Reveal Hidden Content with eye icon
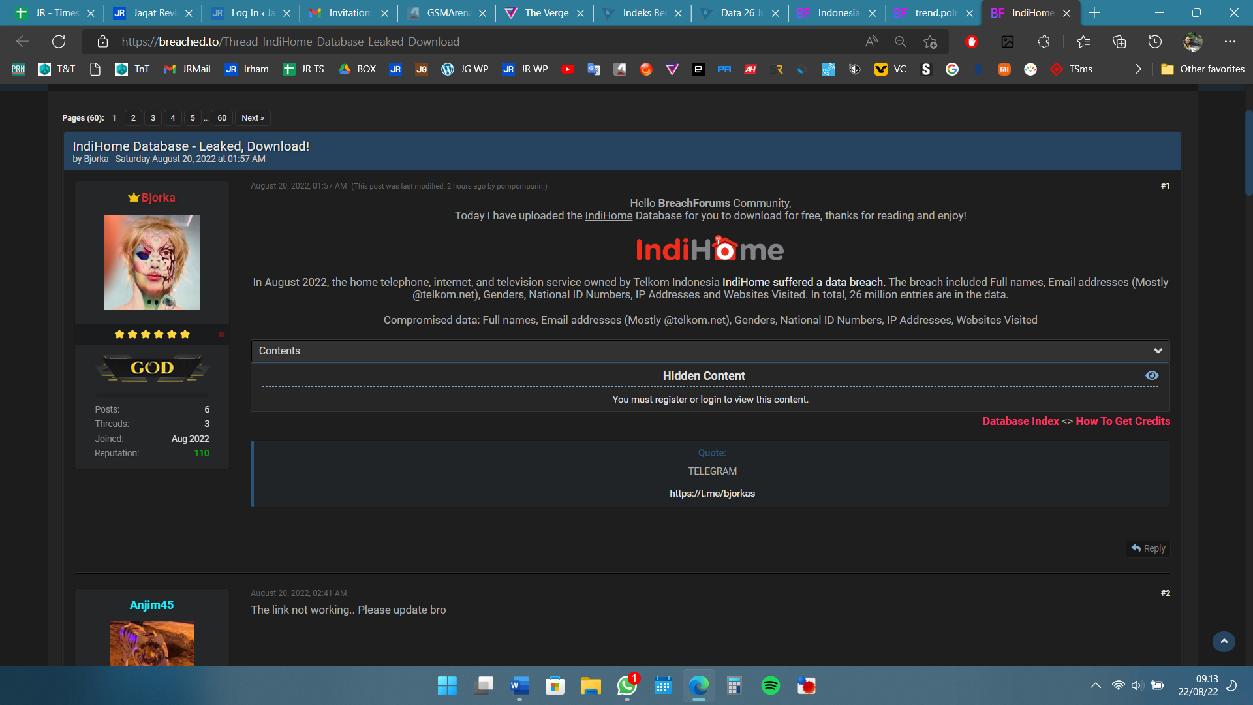The width and height of the screenshot is (1253, 705). 1152,375
